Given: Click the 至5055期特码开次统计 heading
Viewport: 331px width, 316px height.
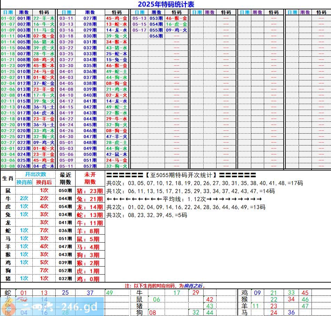Looking at the screenshot, I should [181, 175].
